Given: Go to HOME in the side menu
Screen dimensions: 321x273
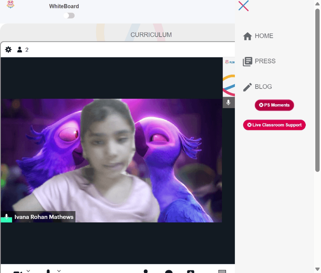Looking at the screenshot, I should (258, 36).
